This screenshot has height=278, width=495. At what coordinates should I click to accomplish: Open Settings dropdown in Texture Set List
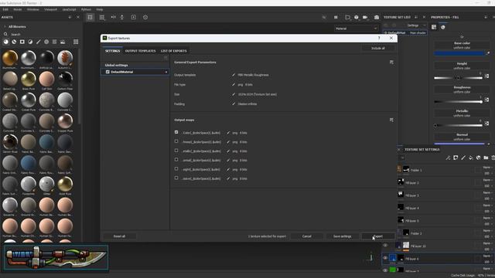416,25
